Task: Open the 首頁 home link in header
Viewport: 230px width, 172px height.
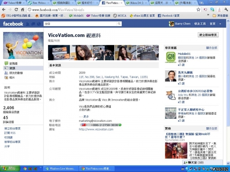Action: tap(212, 24)
